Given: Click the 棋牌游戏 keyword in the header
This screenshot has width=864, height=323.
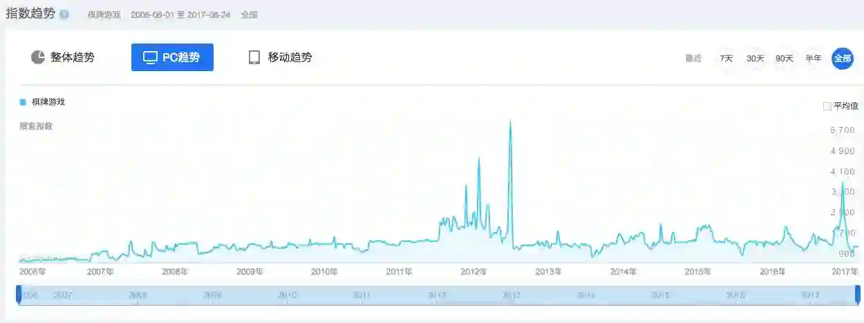Looking at the screenshot, I should [x=104, y=14].
